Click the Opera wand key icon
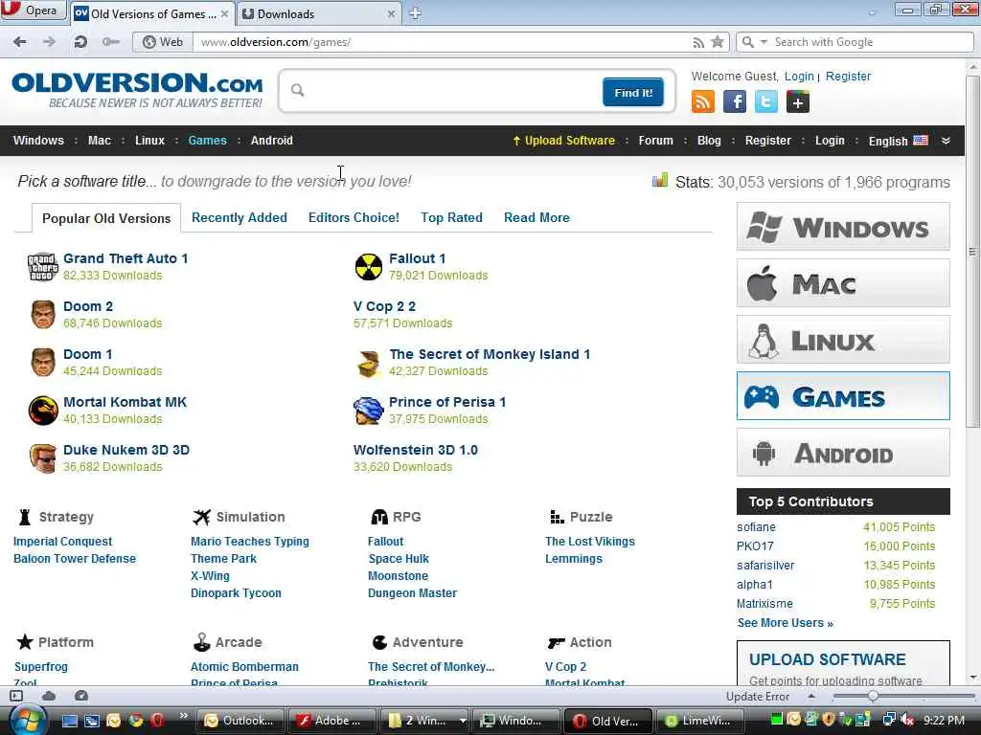The height and width of the screenshot is (735, 981). (x=111, y=42)
